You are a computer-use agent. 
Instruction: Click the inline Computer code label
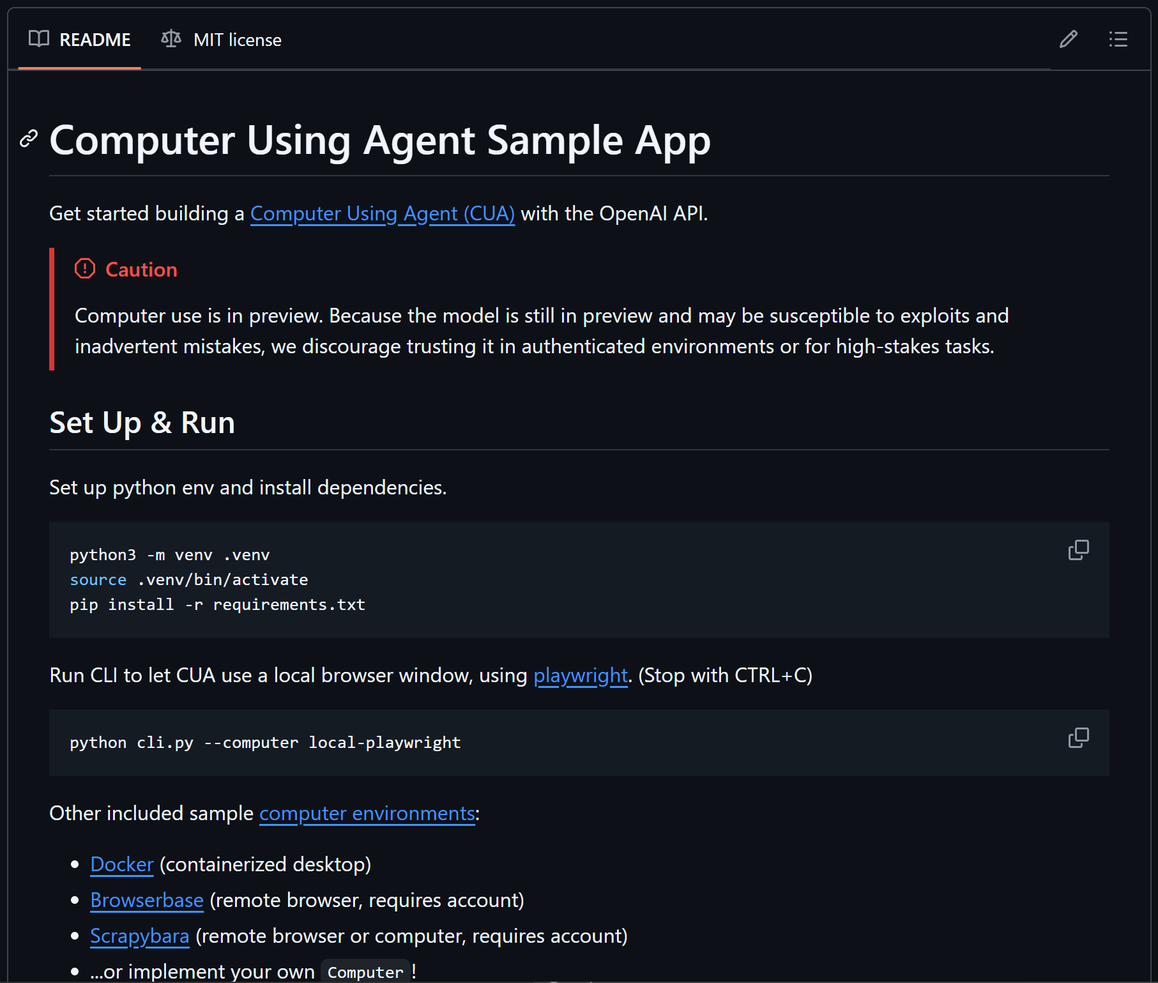click(365, 972)
